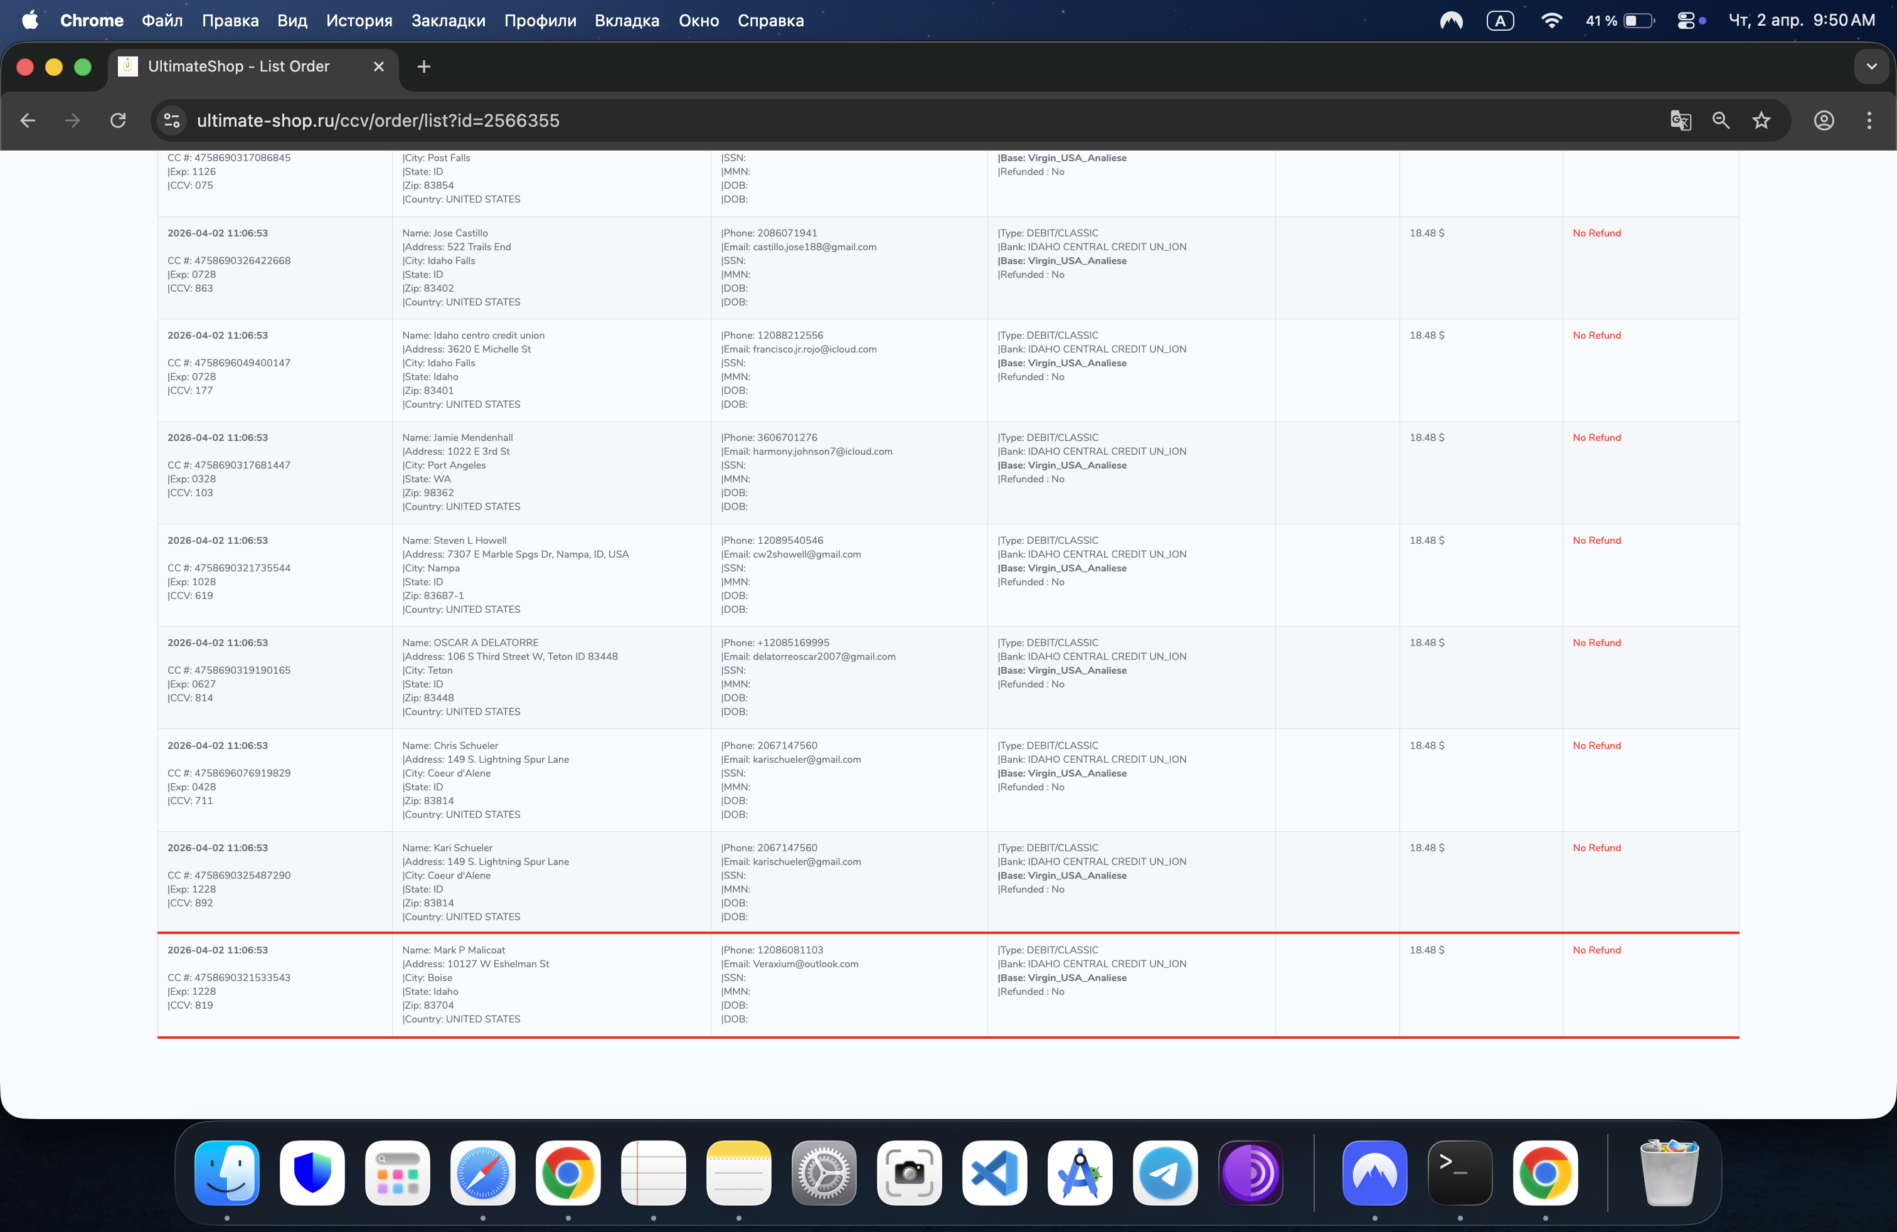The width and height of the screenshot is (1897, 1232).
Task: Open Terminal from the Dock
Action: click(1460, 1172)
